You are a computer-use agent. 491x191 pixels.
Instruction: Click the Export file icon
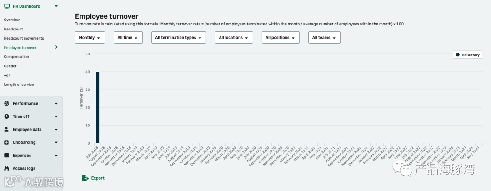[x=85, y=178]
